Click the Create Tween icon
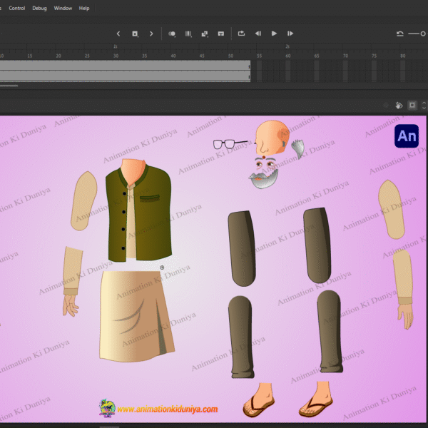Screen dimensions: 428x428 [x=205, y=34]
